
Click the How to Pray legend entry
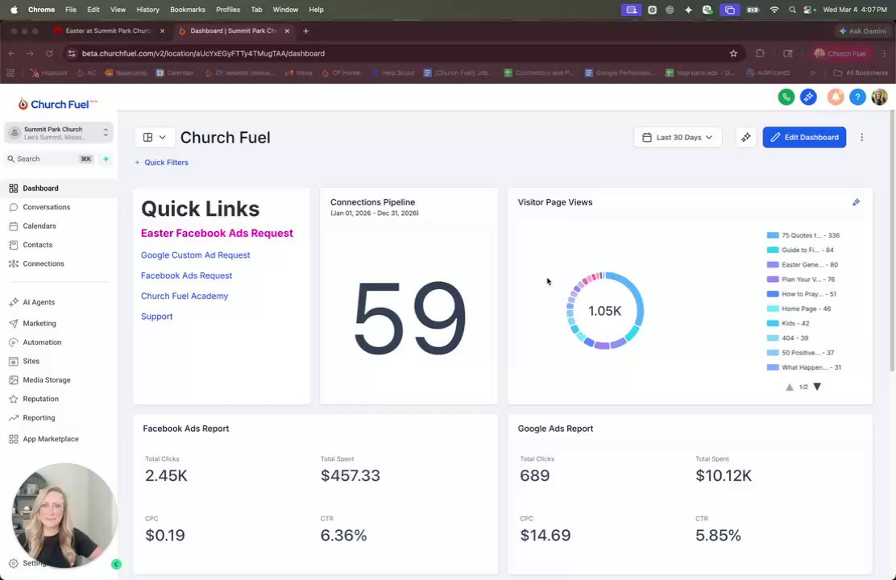[x=802, y=294]
